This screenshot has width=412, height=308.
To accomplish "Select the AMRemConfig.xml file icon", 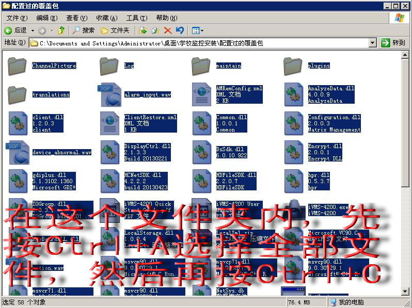I will pyautogui.click(x=201, y=94).
